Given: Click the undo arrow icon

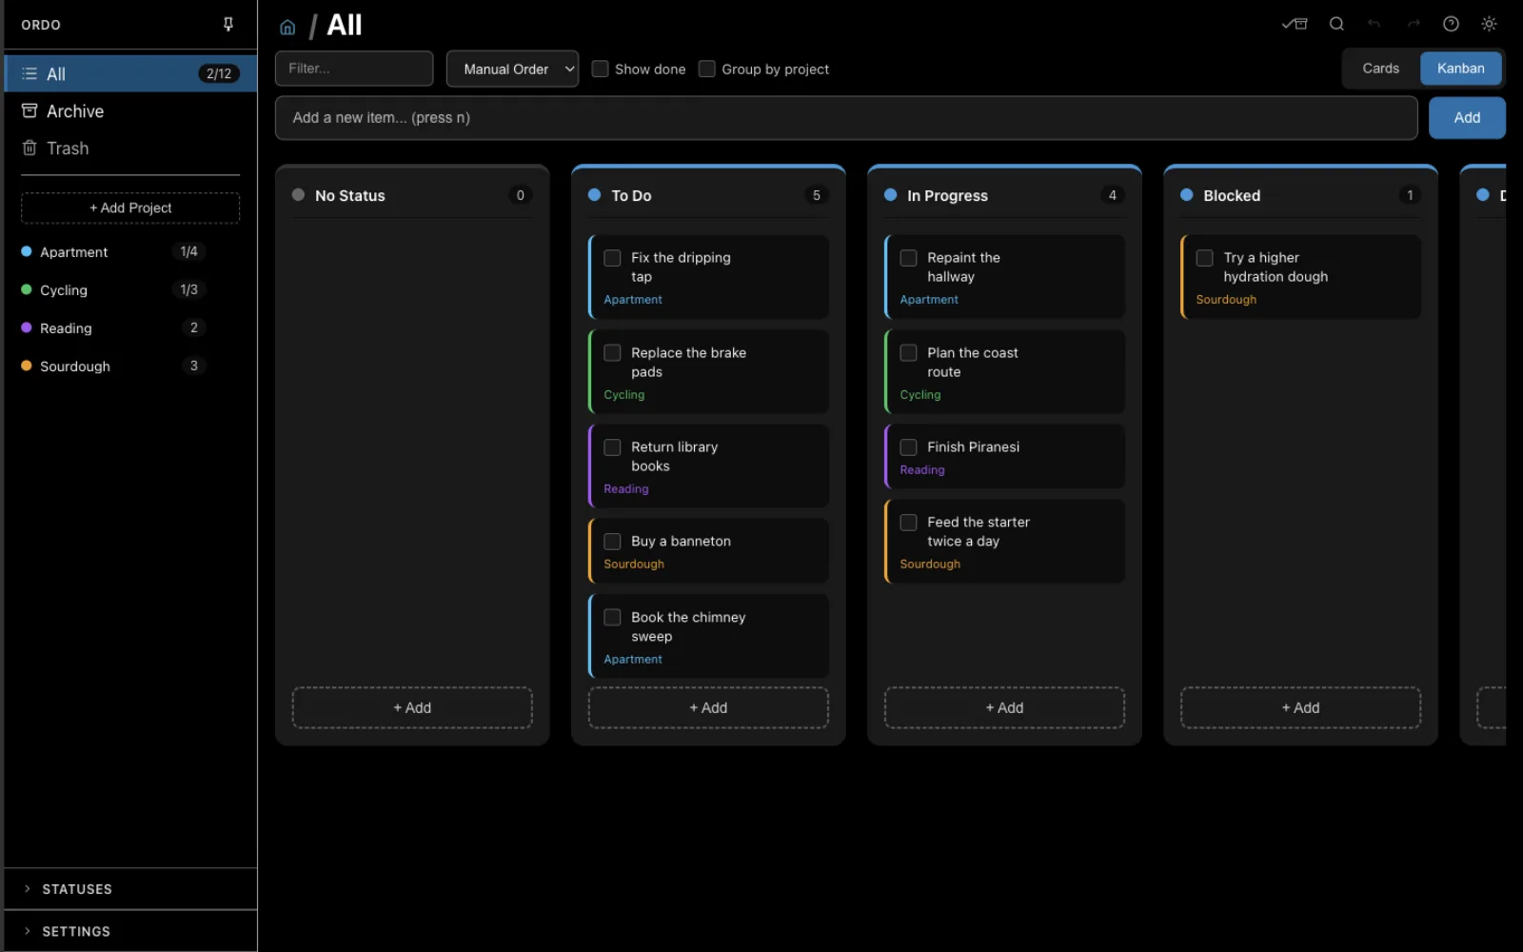Looking at the screenshot, I should [1374, 24].
